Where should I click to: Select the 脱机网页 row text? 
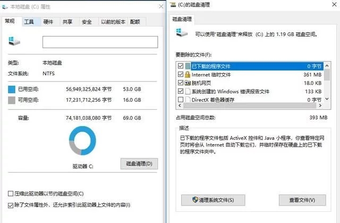click(x=201, y=83)
